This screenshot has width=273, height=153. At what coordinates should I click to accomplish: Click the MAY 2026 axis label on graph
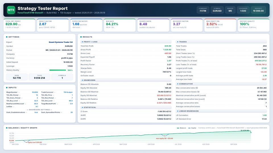click(123, 144)
